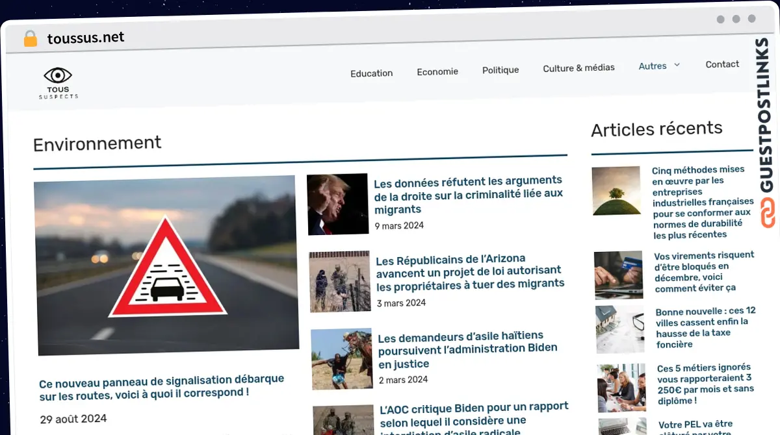Open the road warning sign featured image

point(166,265)
